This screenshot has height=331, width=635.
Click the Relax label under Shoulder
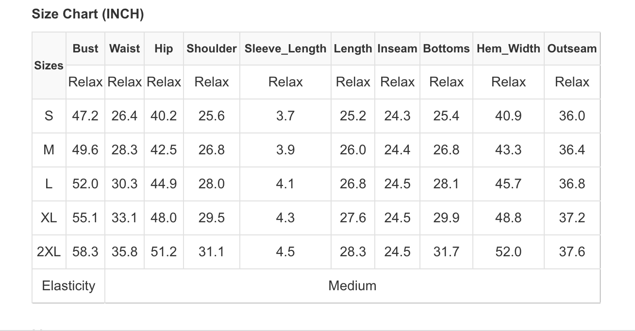tap(211, 82)
